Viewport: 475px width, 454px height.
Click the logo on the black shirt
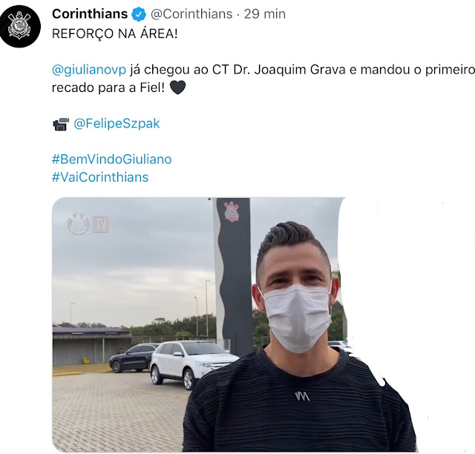[x=302, y=396]
